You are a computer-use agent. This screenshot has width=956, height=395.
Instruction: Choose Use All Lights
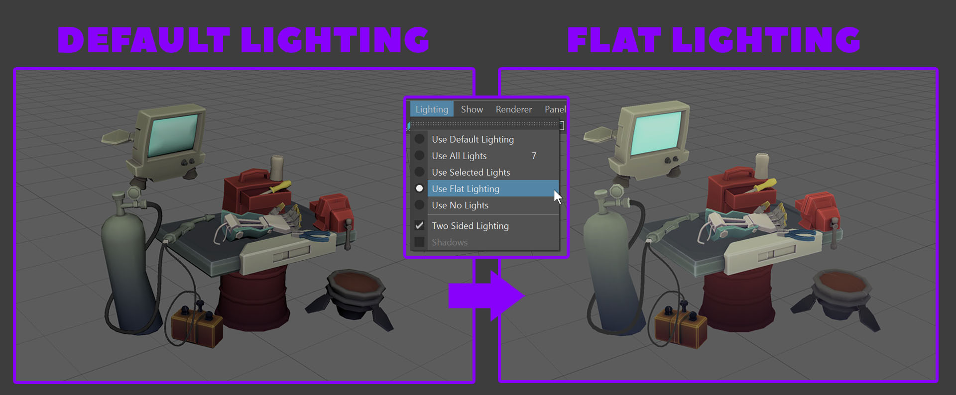pyautogui.click(x=459, y=156)
